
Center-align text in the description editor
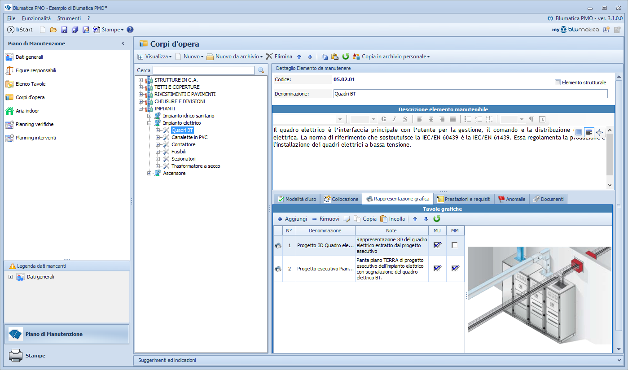(x=431, y=119)
